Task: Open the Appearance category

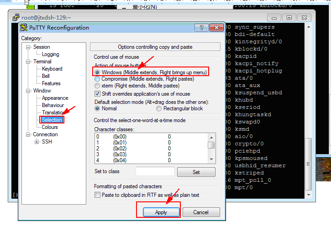Action: point(55,98)
